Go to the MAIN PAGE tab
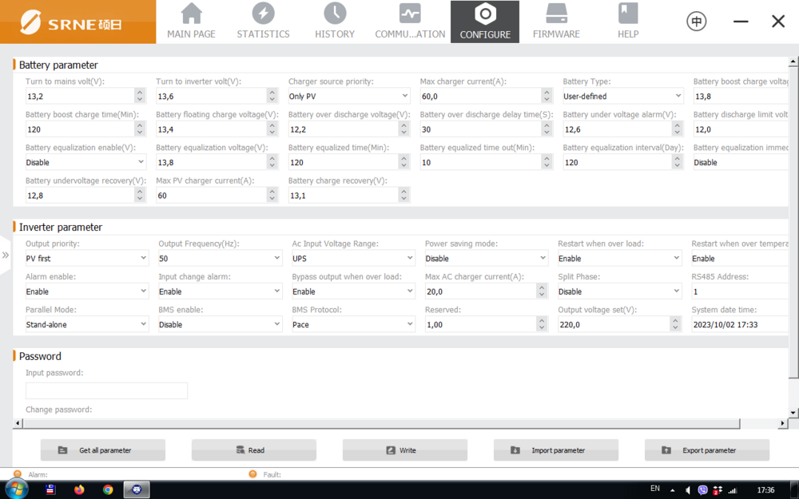The height and width of the screenshot is (499, 799). click(x=191, y=14)
